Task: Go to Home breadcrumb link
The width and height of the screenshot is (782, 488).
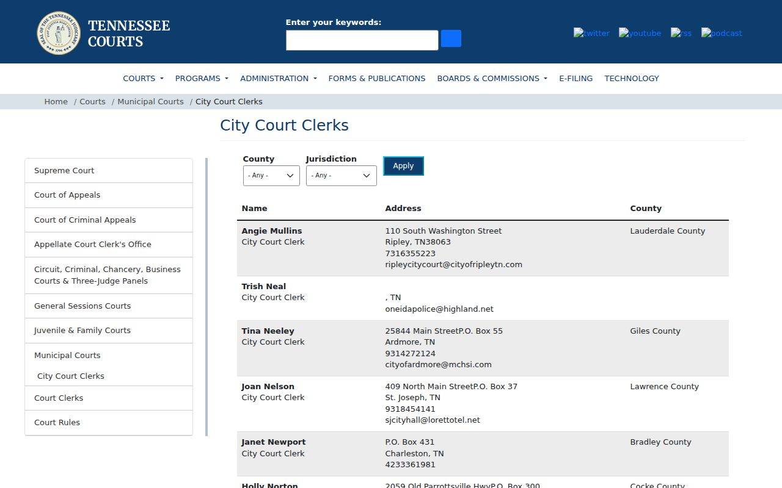Action: pyautogui.click(x=56, y=102)
